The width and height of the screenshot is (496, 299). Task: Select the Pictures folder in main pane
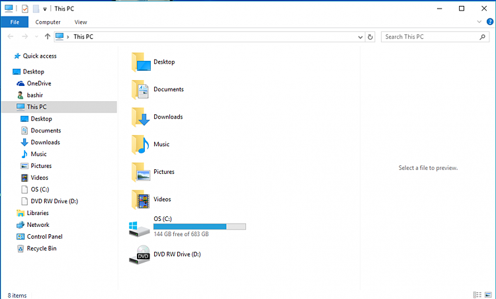click(153, 172)
